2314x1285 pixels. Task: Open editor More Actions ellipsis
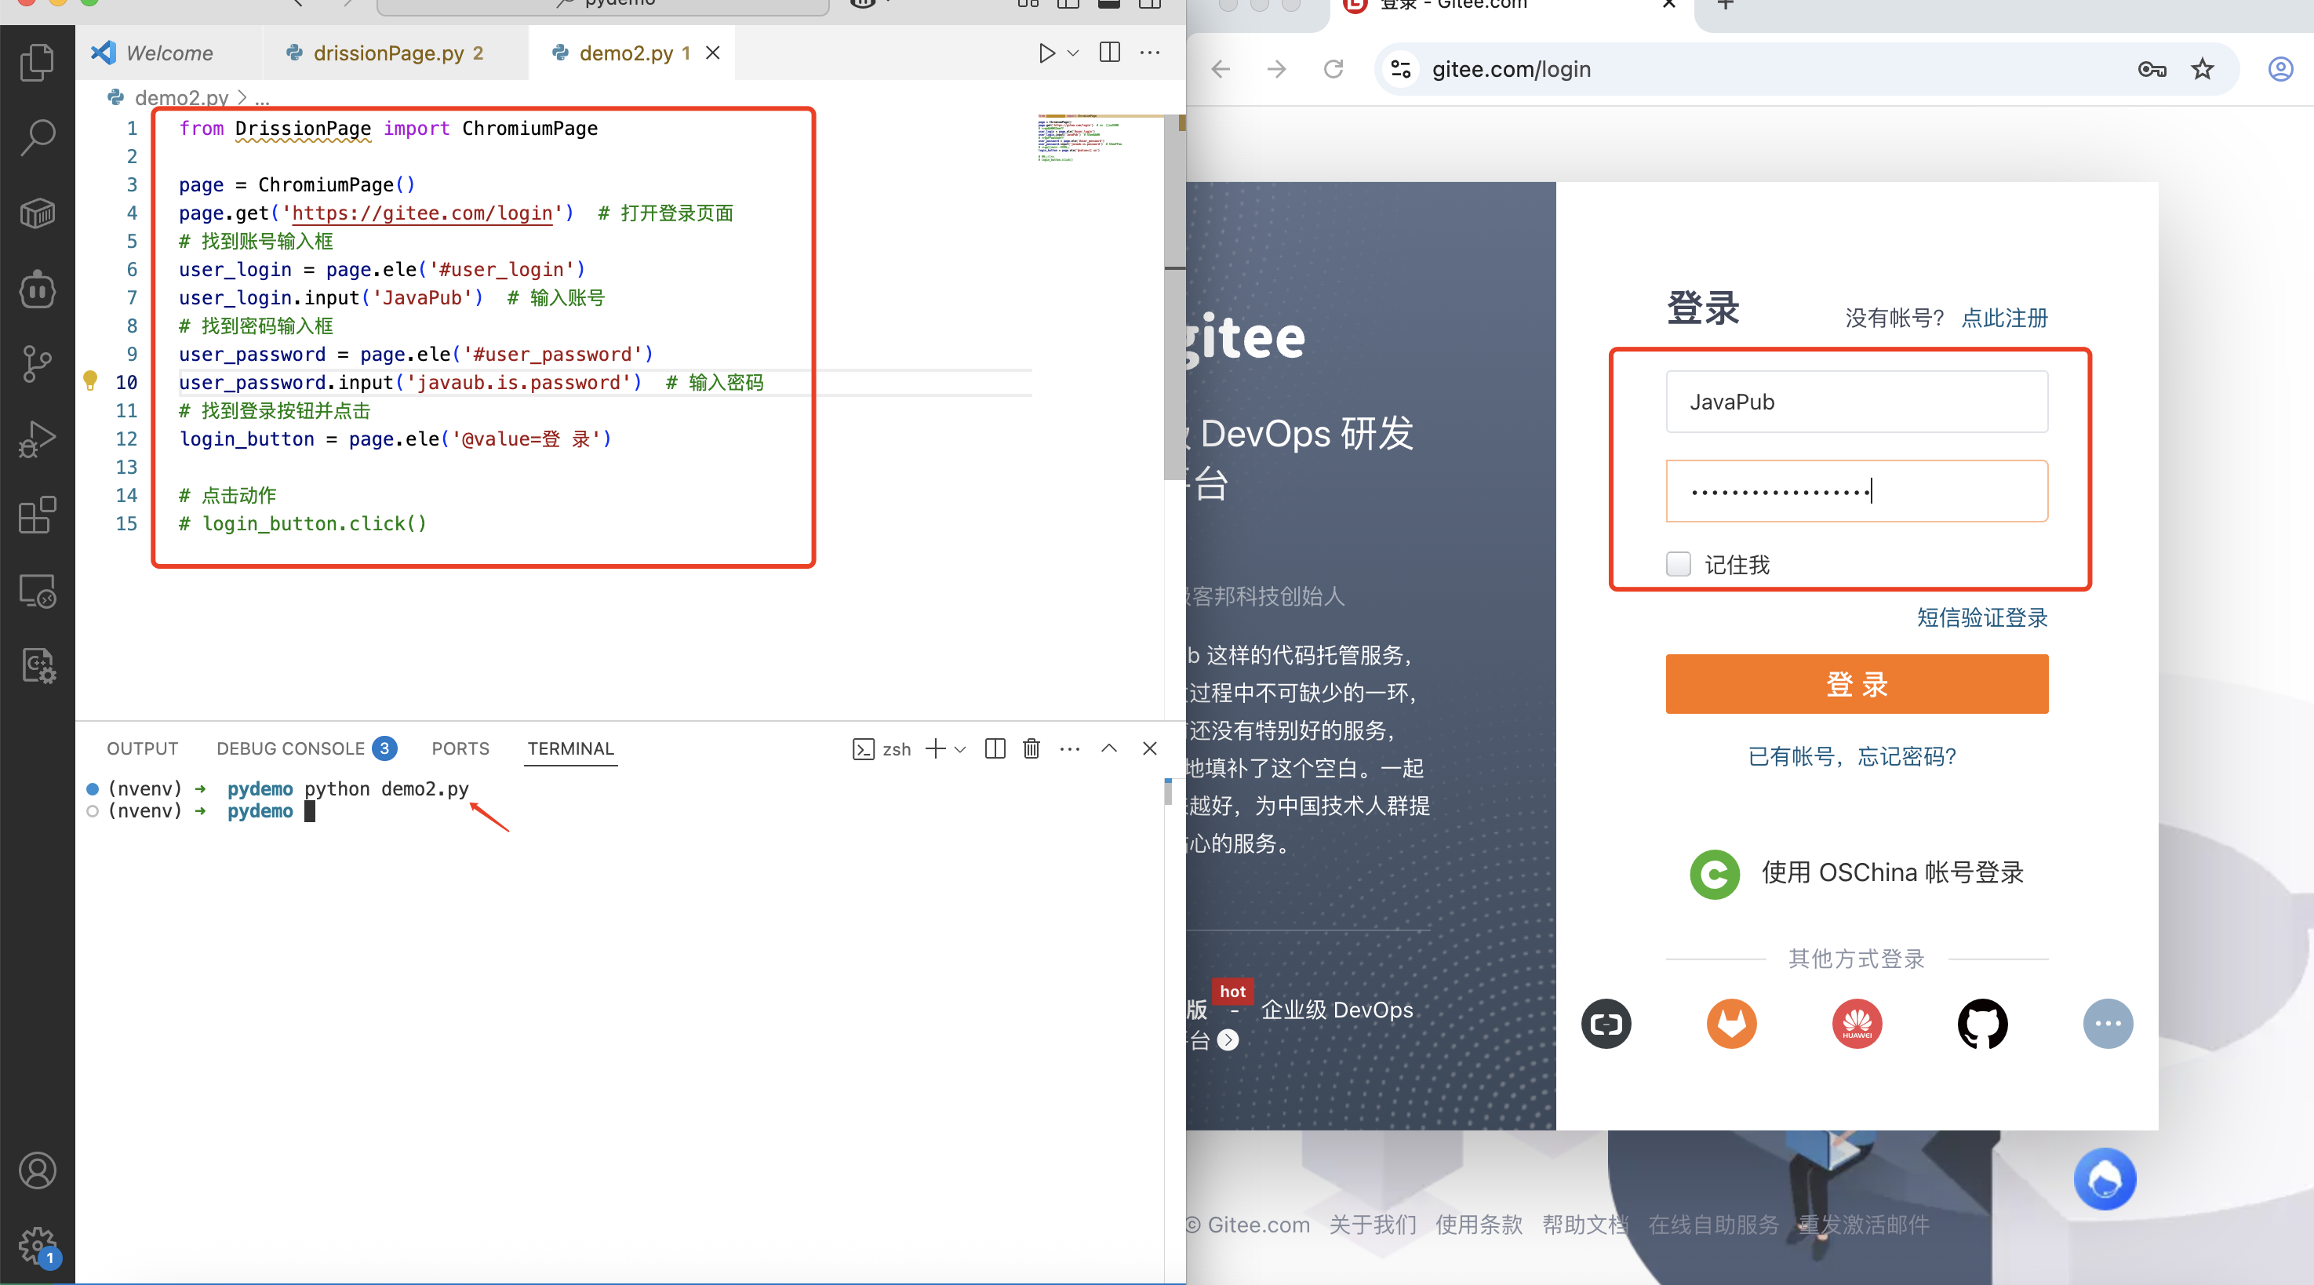point(1150,53)
